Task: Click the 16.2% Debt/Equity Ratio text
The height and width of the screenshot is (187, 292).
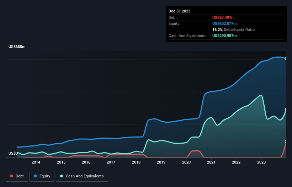Action: coord(233,30)
